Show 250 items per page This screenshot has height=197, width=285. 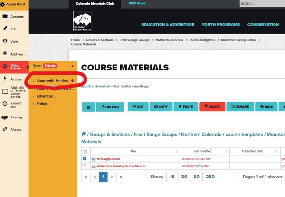pos(210,177)
